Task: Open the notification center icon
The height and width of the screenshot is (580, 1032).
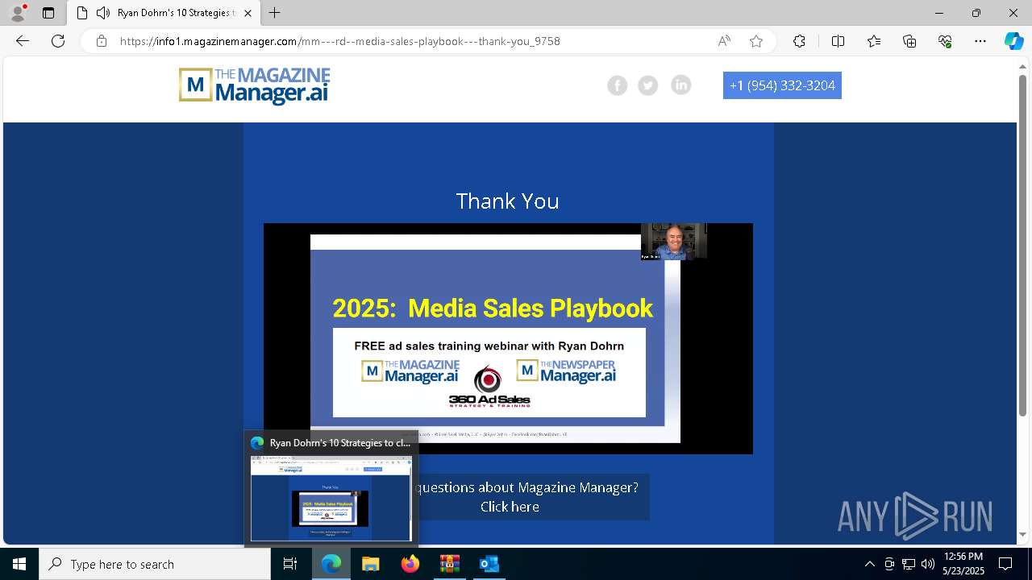Action: coord(1005,564)
